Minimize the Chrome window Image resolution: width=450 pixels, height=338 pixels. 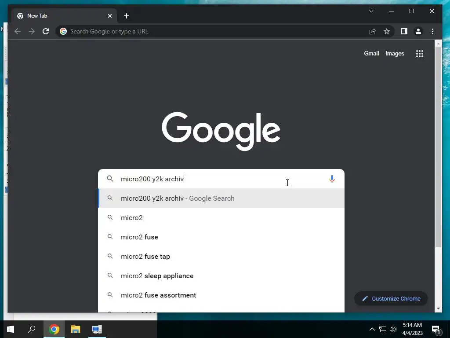pyautogui.click(x=392, y=11)
